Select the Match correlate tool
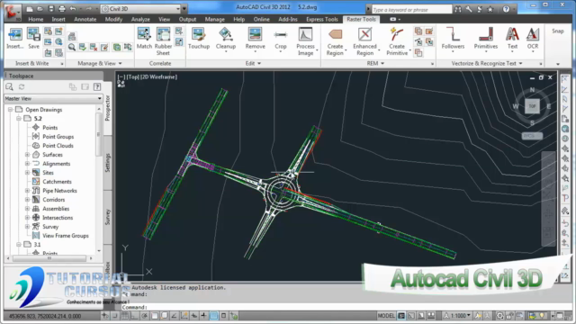Image resolution: width=576 pixels, height=324 pixels. point(144,38)
